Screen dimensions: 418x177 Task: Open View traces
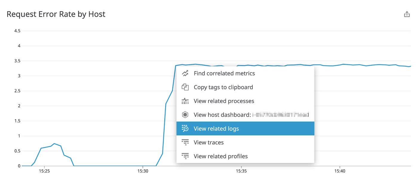[209, 142]
